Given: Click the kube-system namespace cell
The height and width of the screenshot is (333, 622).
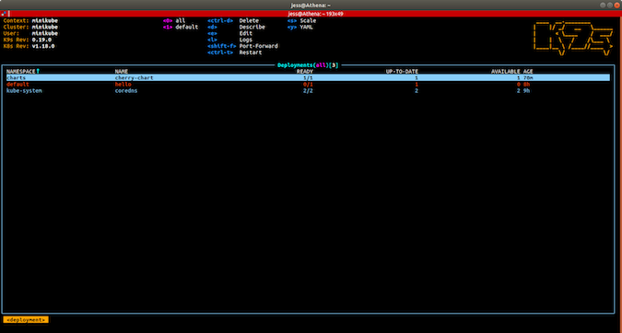Looking at the screenshot, I should coord(24,91).
